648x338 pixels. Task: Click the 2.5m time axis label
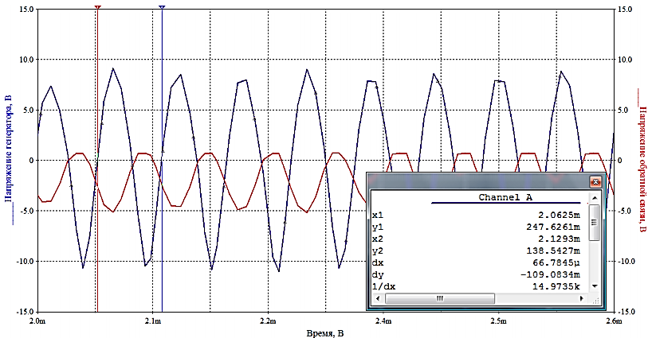point(499,321)
